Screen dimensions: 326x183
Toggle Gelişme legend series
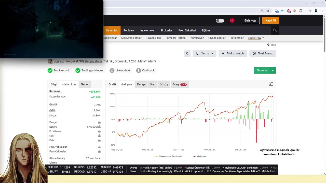coord(199,157)
